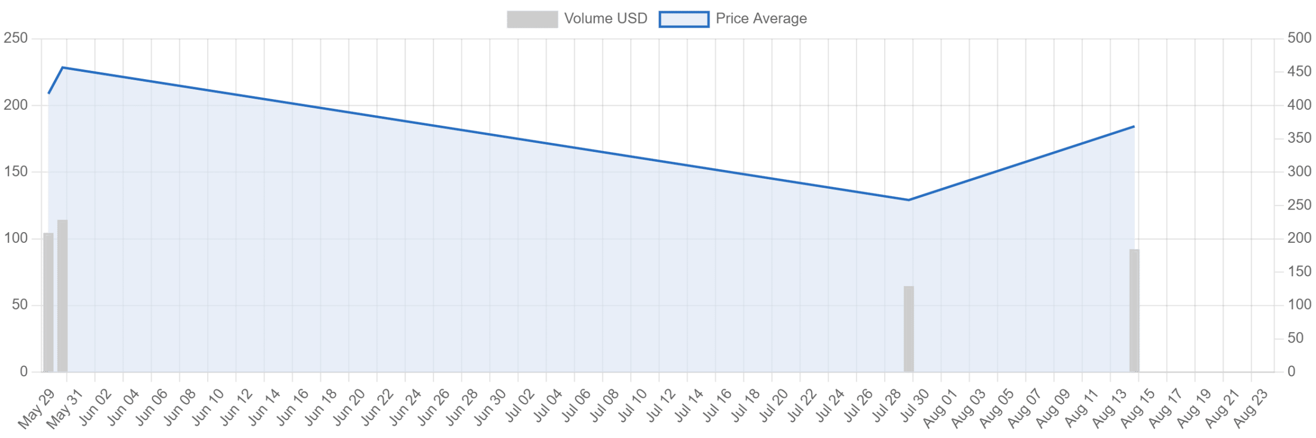Click the 'Jul 04' x-axis label
The height and width of the screenshot is (438, 1316).
coord(549,406)
